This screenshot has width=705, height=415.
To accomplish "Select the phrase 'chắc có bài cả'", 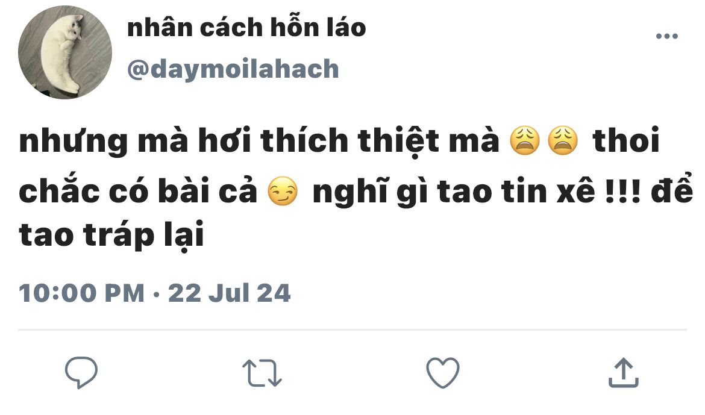I will point(137,191).
